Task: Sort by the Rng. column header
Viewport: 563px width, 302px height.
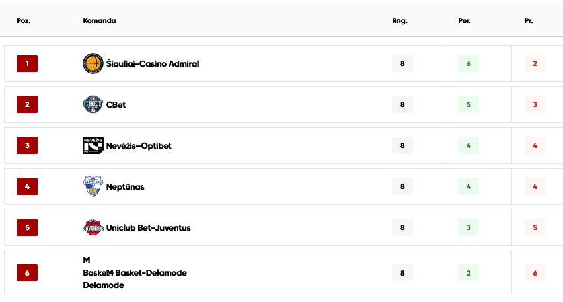Action: click(400, 21)
